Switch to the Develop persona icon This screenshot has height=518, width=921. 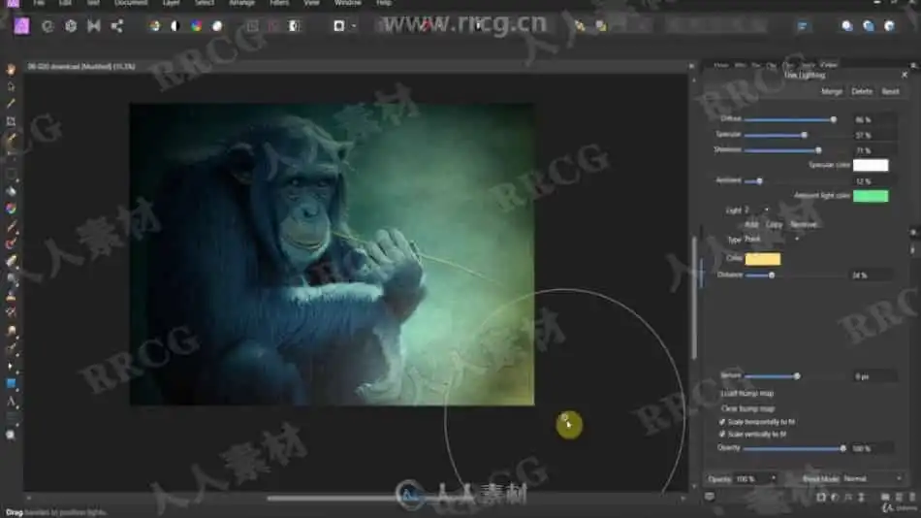coord(71,26)
